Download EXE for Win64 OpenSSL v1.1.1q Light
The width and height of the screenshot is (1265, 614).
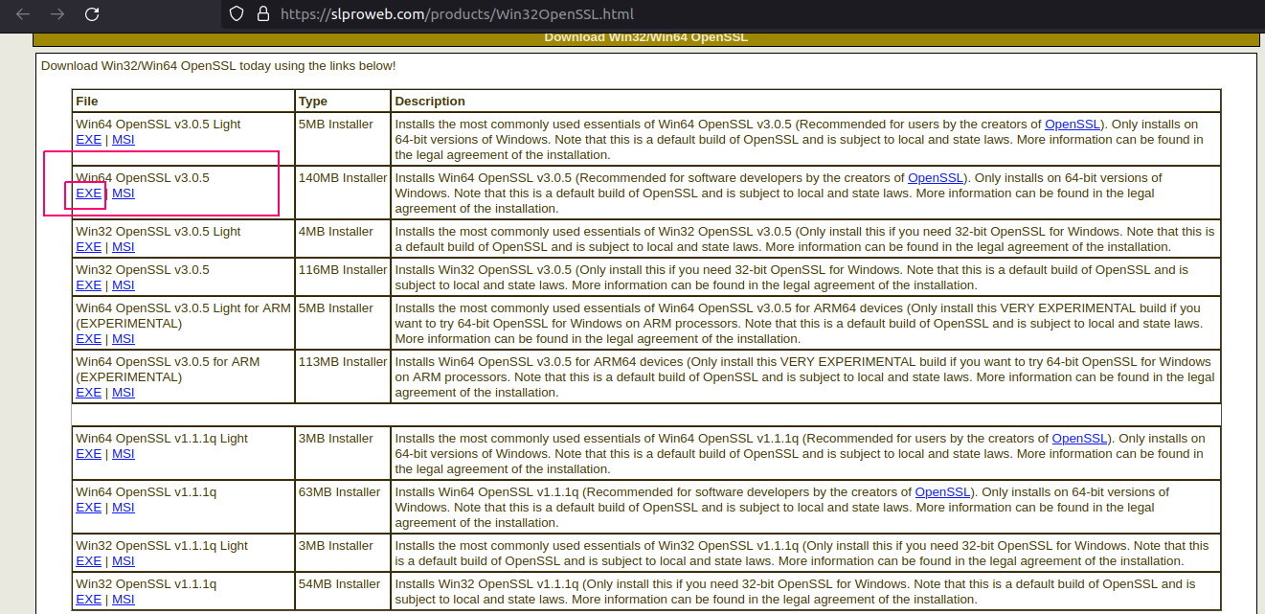coord(88,454)
